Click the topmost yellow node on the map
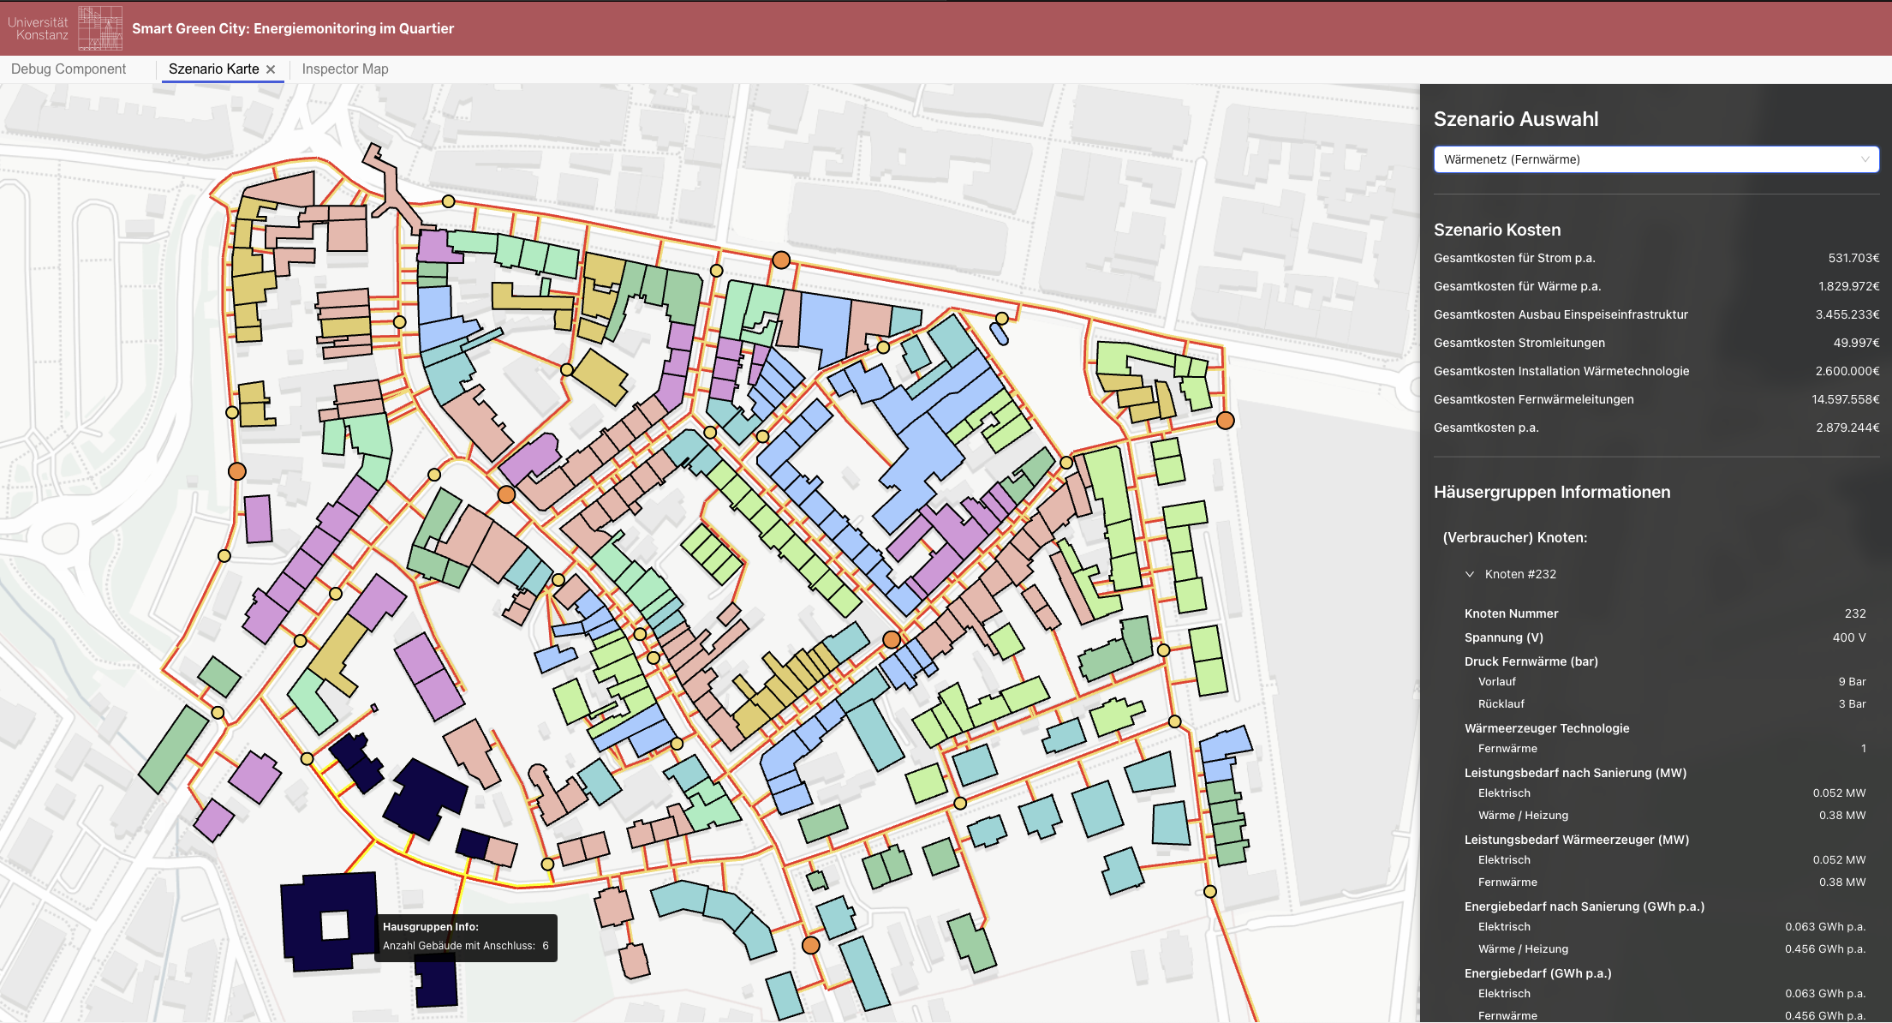This screenshot has width=1892, height=1023. (448, 201)
